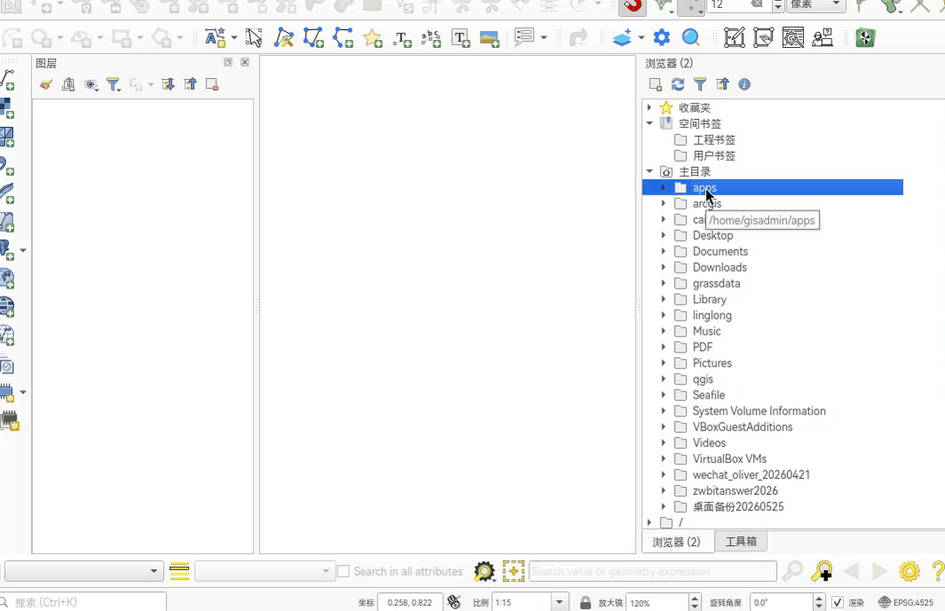Screen dimensions: 945x611
Task: Click the 搜索 (Ctrl+K) locator search box
Action: click(83, 602)
